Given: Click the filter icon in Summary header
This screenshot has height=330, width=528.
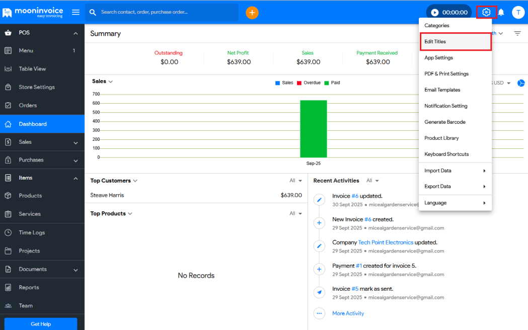Looking at the screenshot, I should [517, 34].
